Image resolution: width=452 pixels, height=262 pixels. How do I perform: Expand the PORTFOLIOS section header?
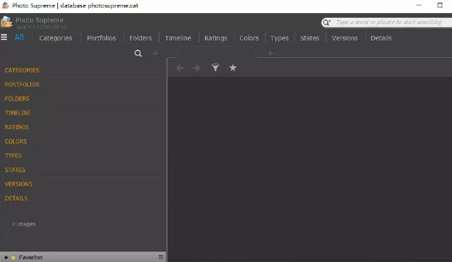click(22, 84)
